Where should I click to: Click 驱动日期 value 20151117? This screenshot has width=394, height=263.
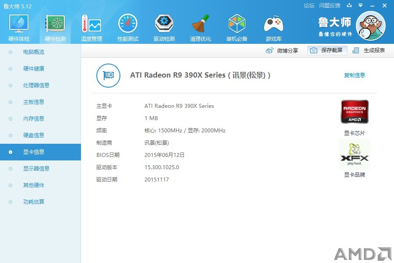point(157,180)
